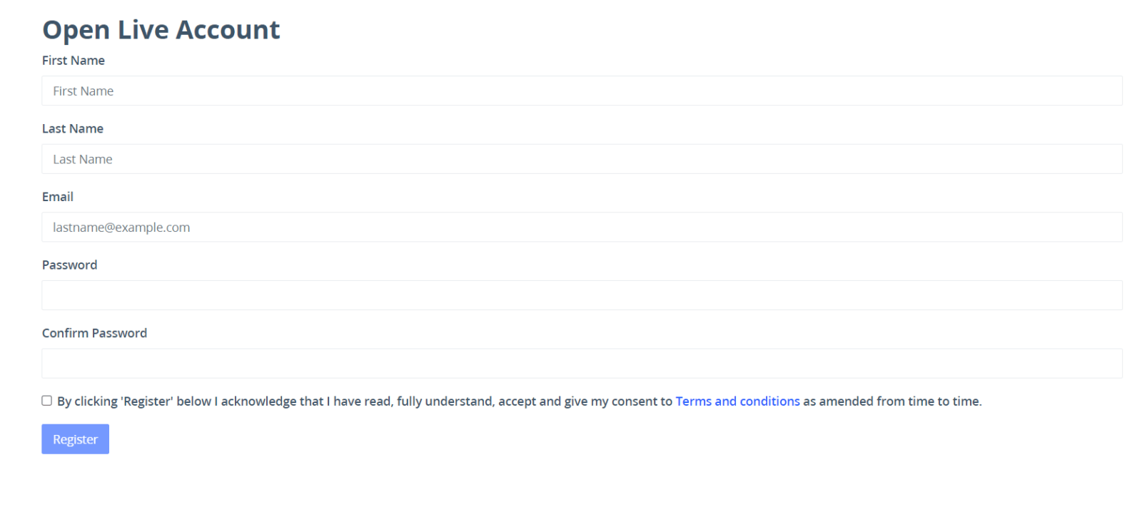Click the Email field with lastname@example.com placeholder
Image resolution: width=1142 pixels, height=512 pixels.
tap(582, 227)
